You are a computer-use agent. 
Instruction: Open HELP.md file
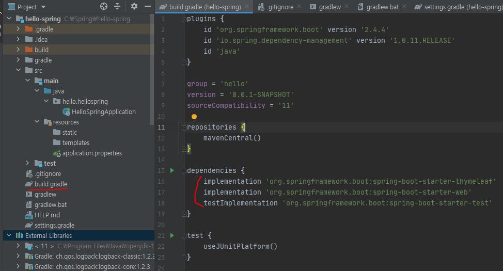[x=47, y=215]
